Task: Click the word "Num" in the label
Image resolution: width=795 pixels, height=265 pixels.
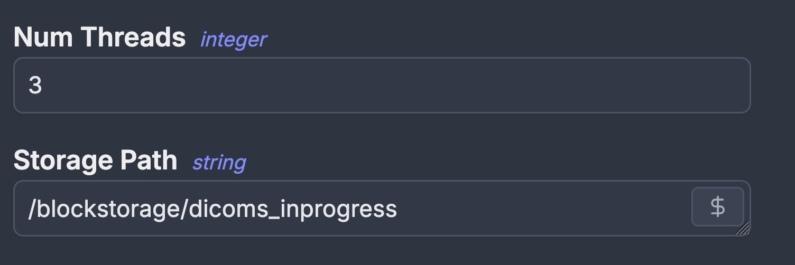Action: click(42, 38)
